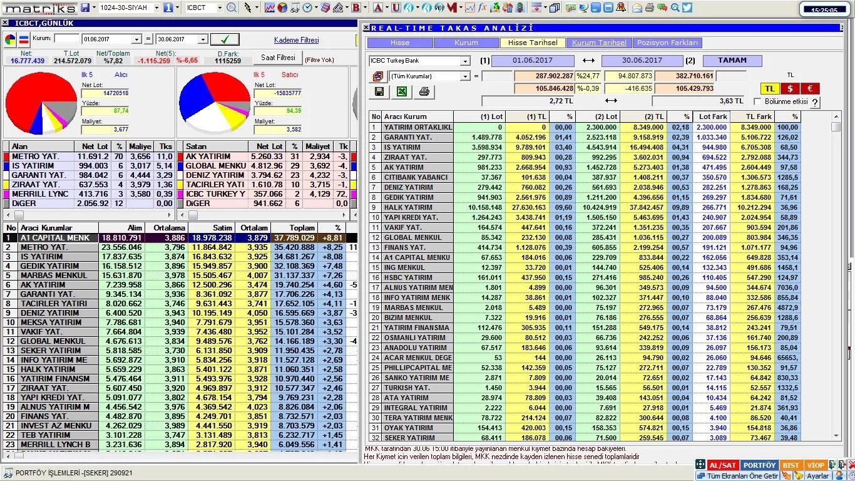Enable the Bölünme etkisi checkbox
The height and width of the screenshot is (481, 855).
[758, 101]
